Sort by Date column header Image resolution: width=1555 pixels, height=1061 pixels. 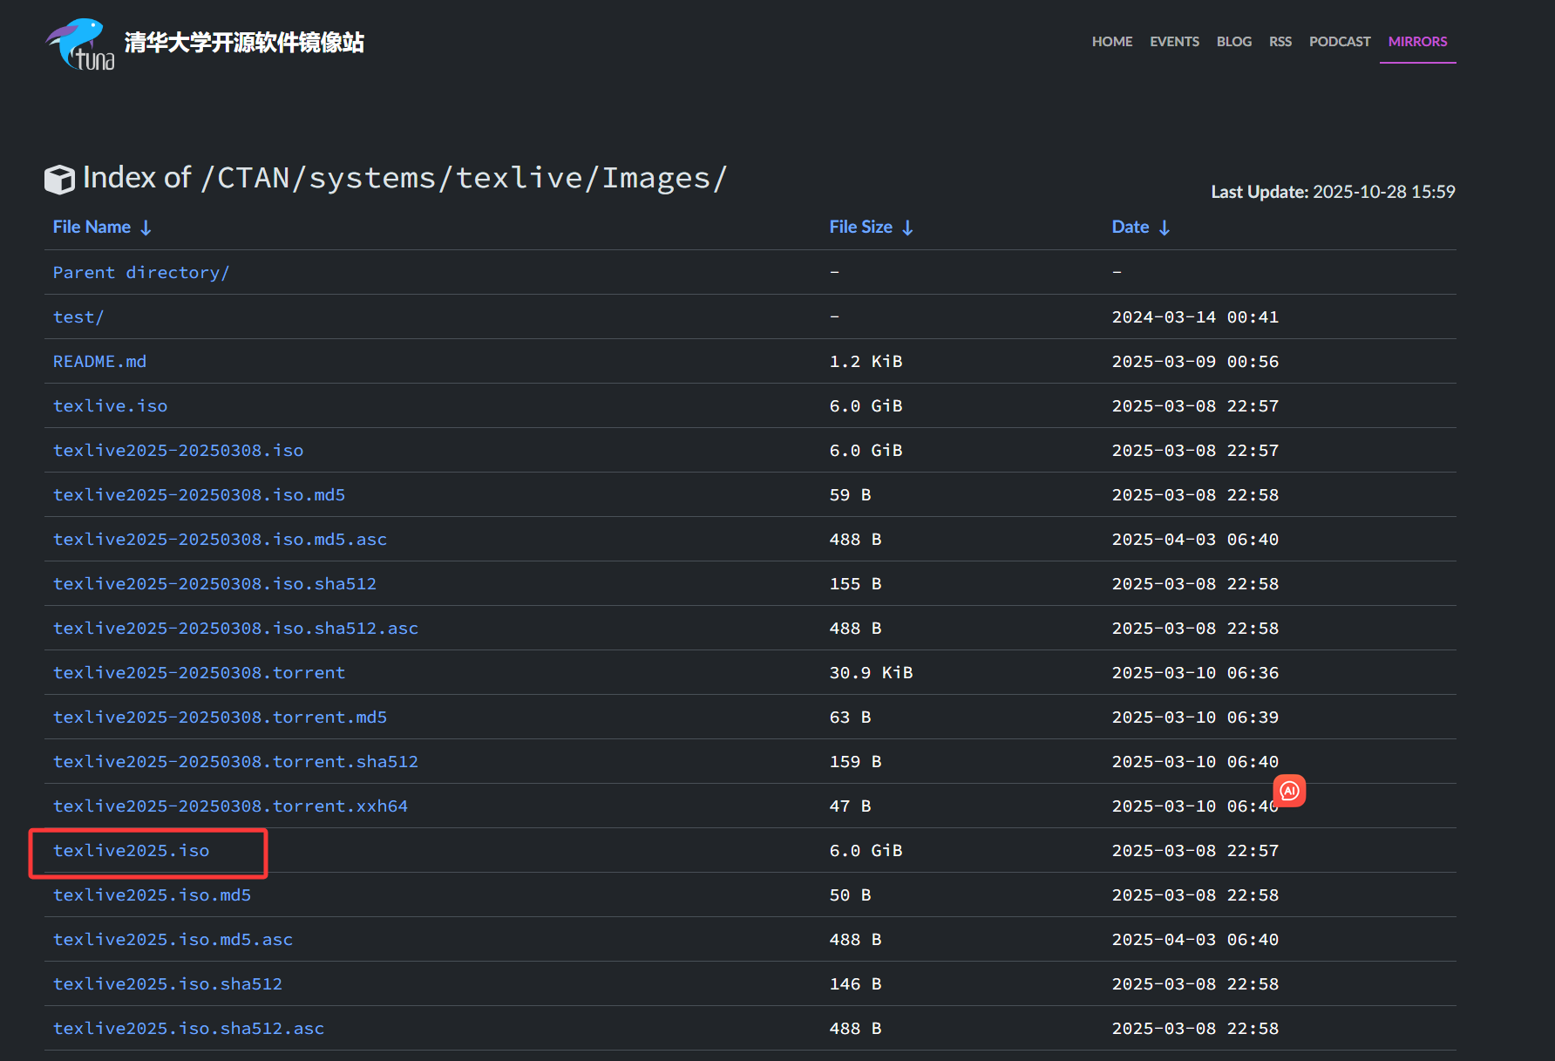click(1140, 228)
